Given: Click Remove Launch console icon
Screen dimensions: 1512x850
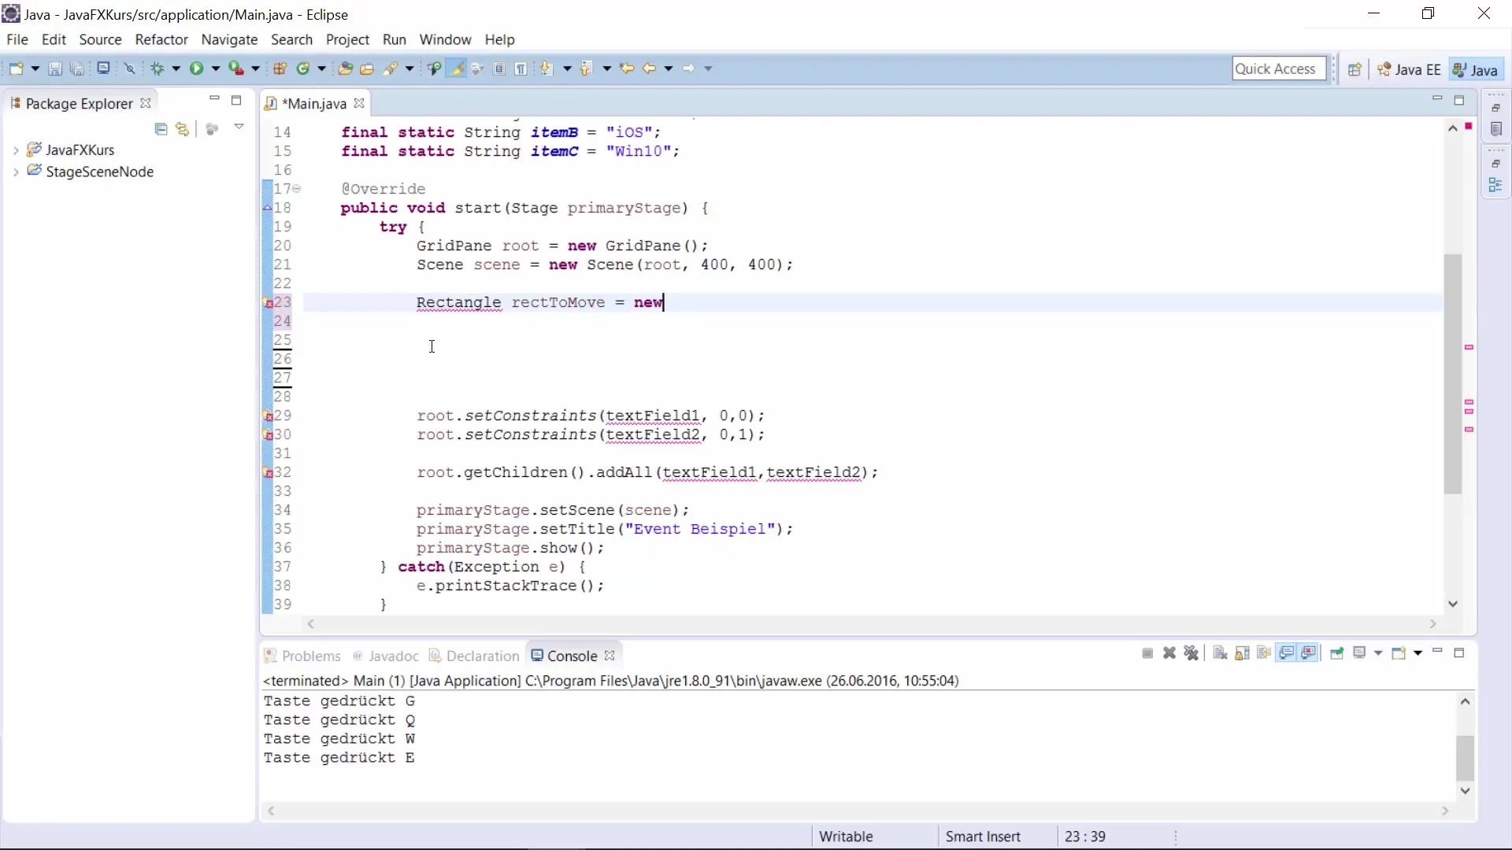Looking at the screenshot, I should [1169, 653].
